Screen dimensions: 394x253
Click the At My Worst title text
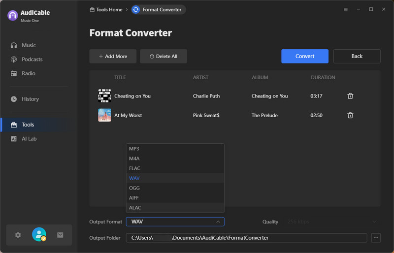pos(128,115)
